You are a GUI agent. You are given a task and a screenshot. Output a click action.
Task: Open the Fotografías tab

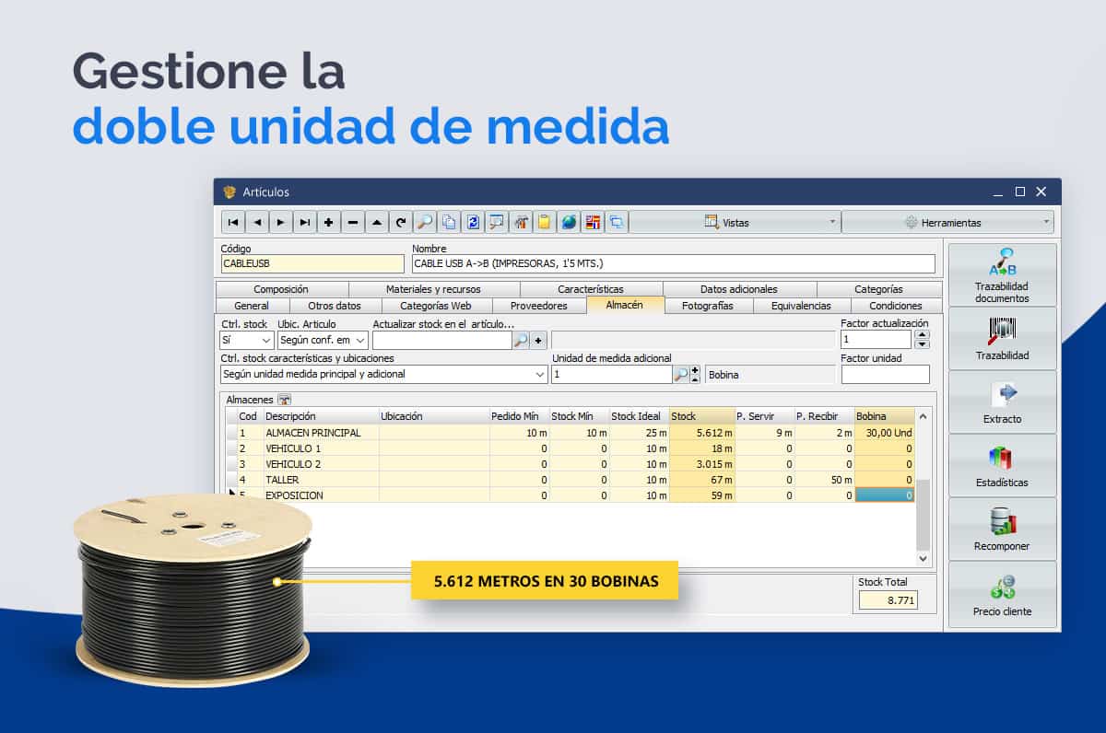pyautogui.click(x=707, y=306)
